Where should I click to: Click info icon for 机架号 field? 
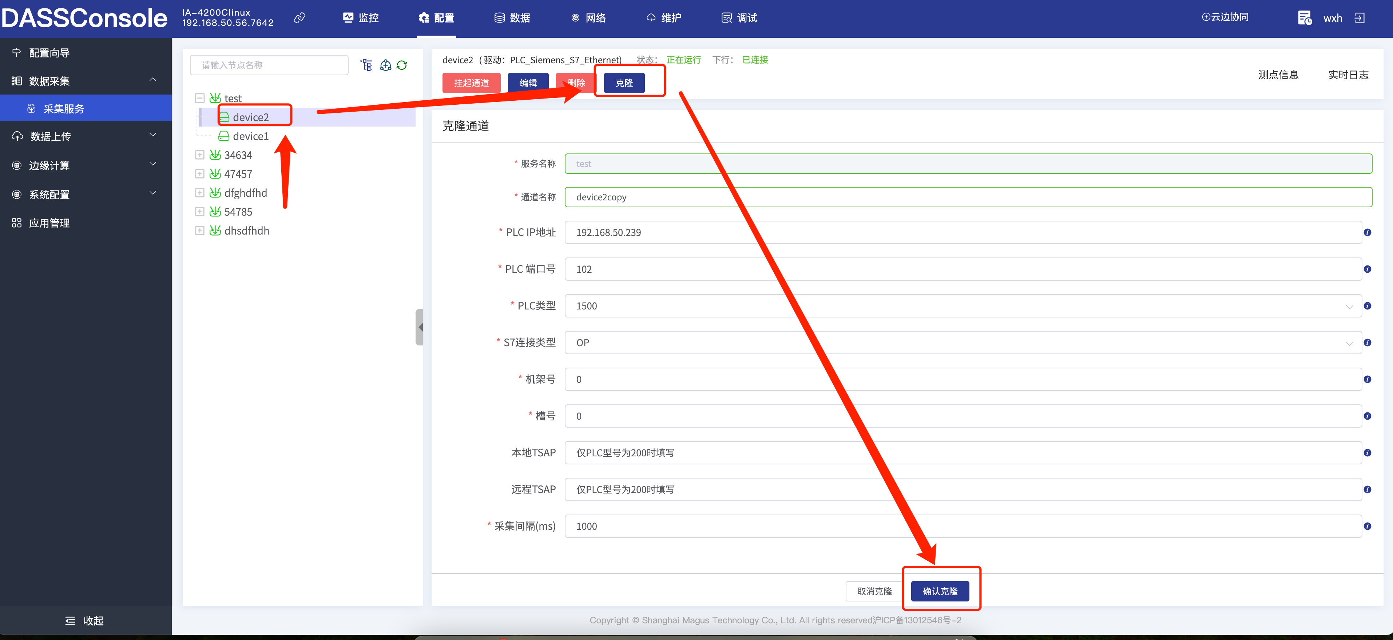pyautogui.click(x=1367, y=380)
